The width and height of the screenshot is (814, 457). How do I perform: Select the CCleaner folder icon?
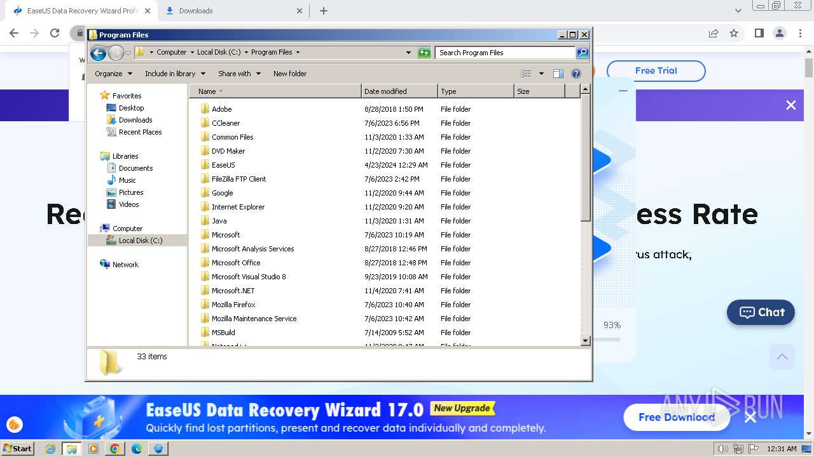coord(205,123)
